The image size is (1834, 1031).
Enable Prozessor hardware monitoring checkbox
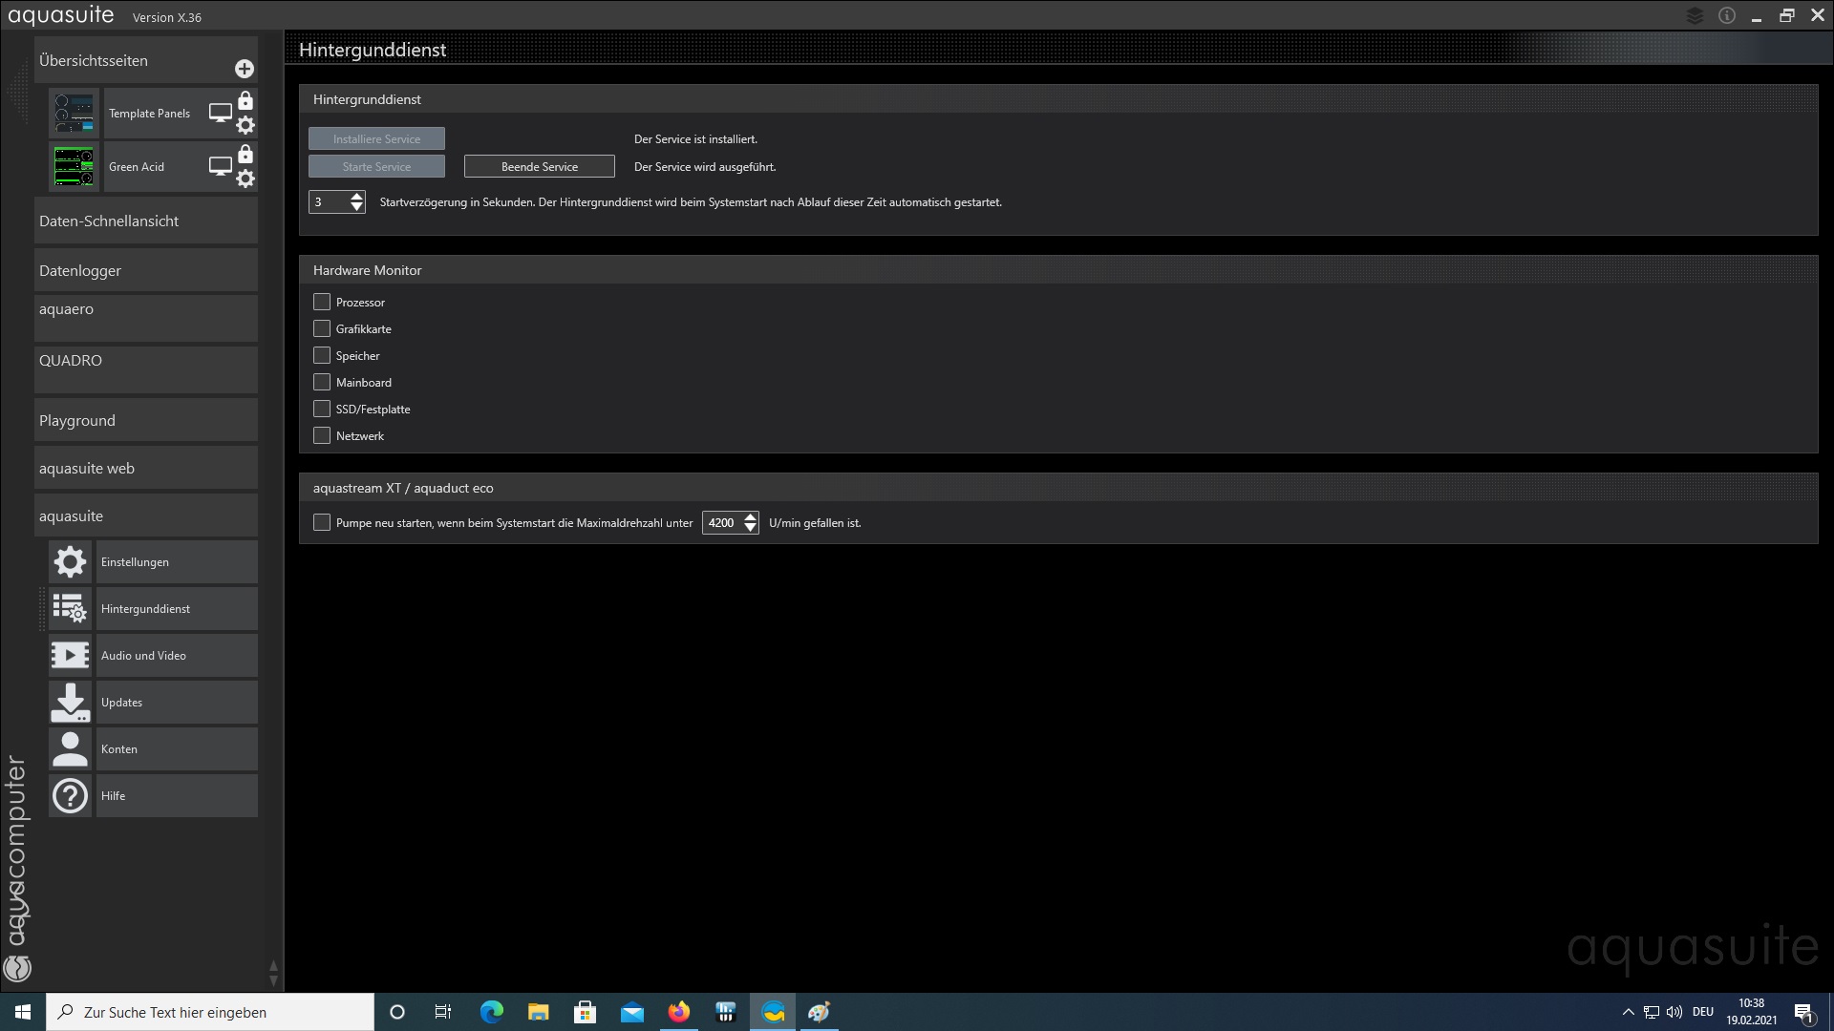(x=322, y=303)
